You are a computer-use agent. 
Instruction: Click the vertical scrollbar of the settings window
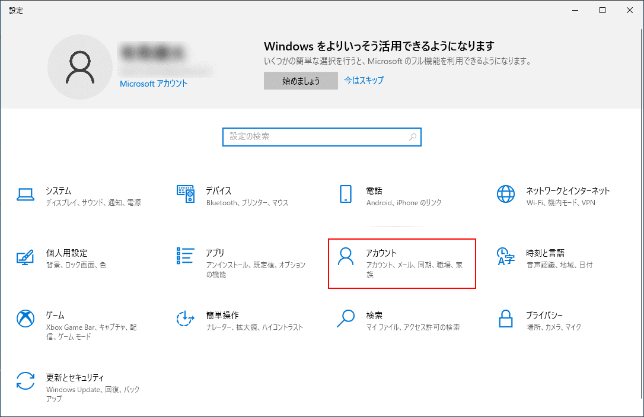pyautogui.click(x=642, y=214)
